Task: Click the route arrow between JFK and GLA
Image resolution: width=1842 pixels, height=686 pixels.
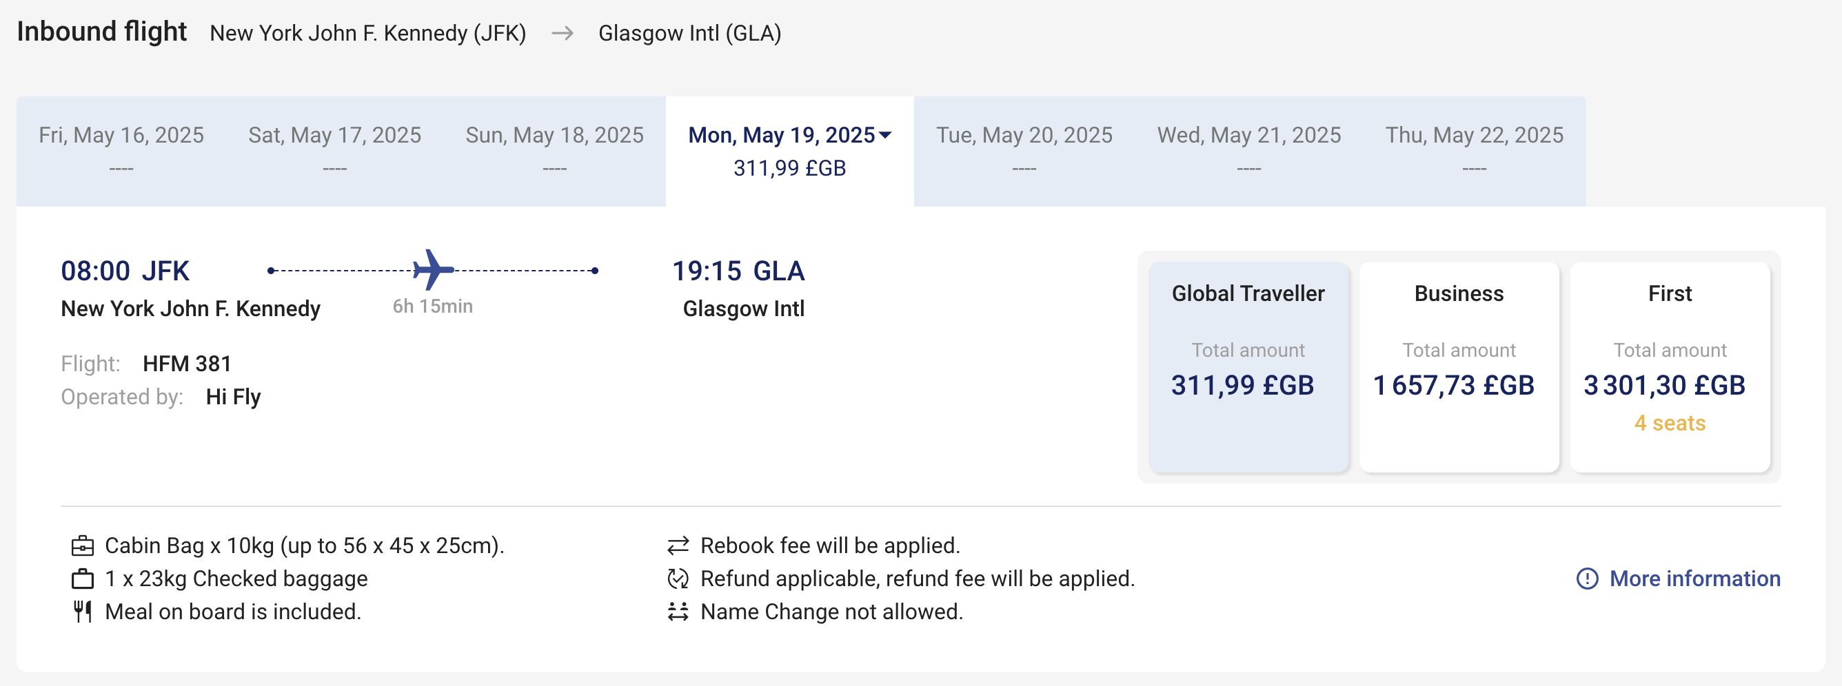Action: [563, 34]
